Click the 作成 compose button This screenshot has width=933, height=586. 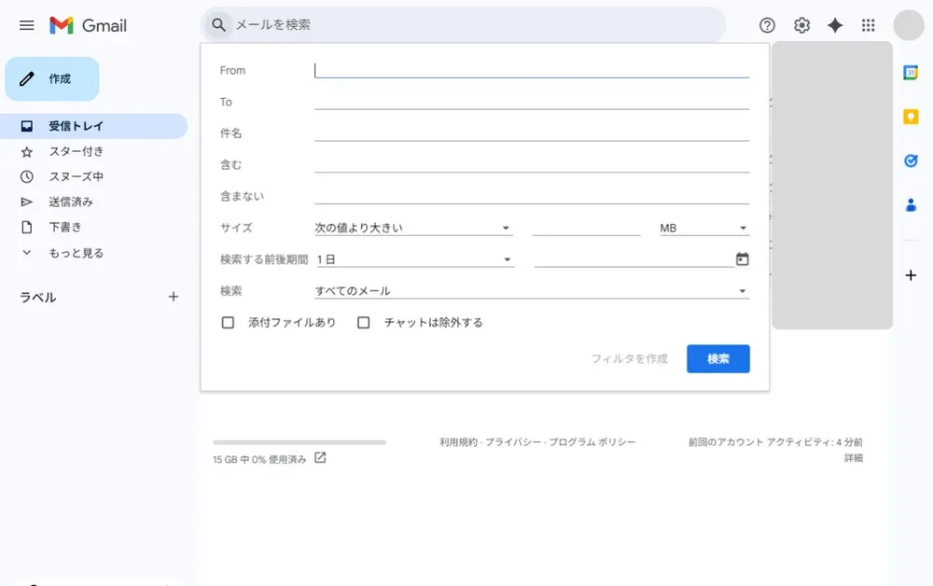(52, 78)
